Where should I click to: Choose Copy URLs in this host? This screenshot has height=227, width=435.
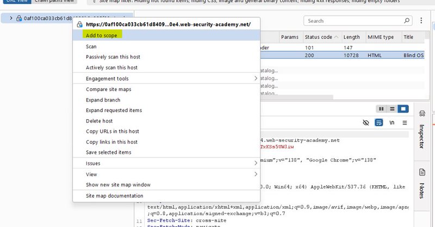point(166,131)
